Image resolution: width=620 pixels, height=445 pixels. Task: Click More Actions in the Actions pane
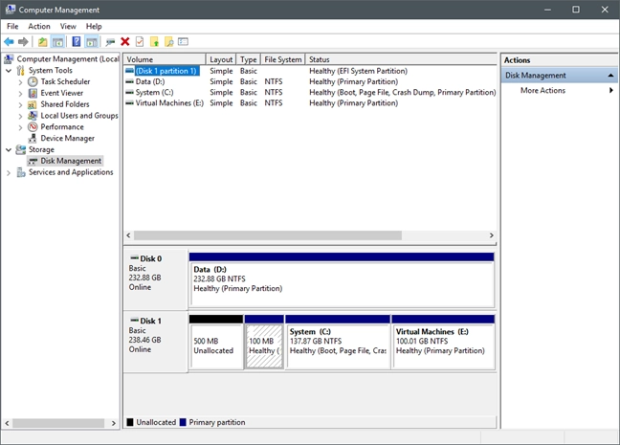point(542,90)
